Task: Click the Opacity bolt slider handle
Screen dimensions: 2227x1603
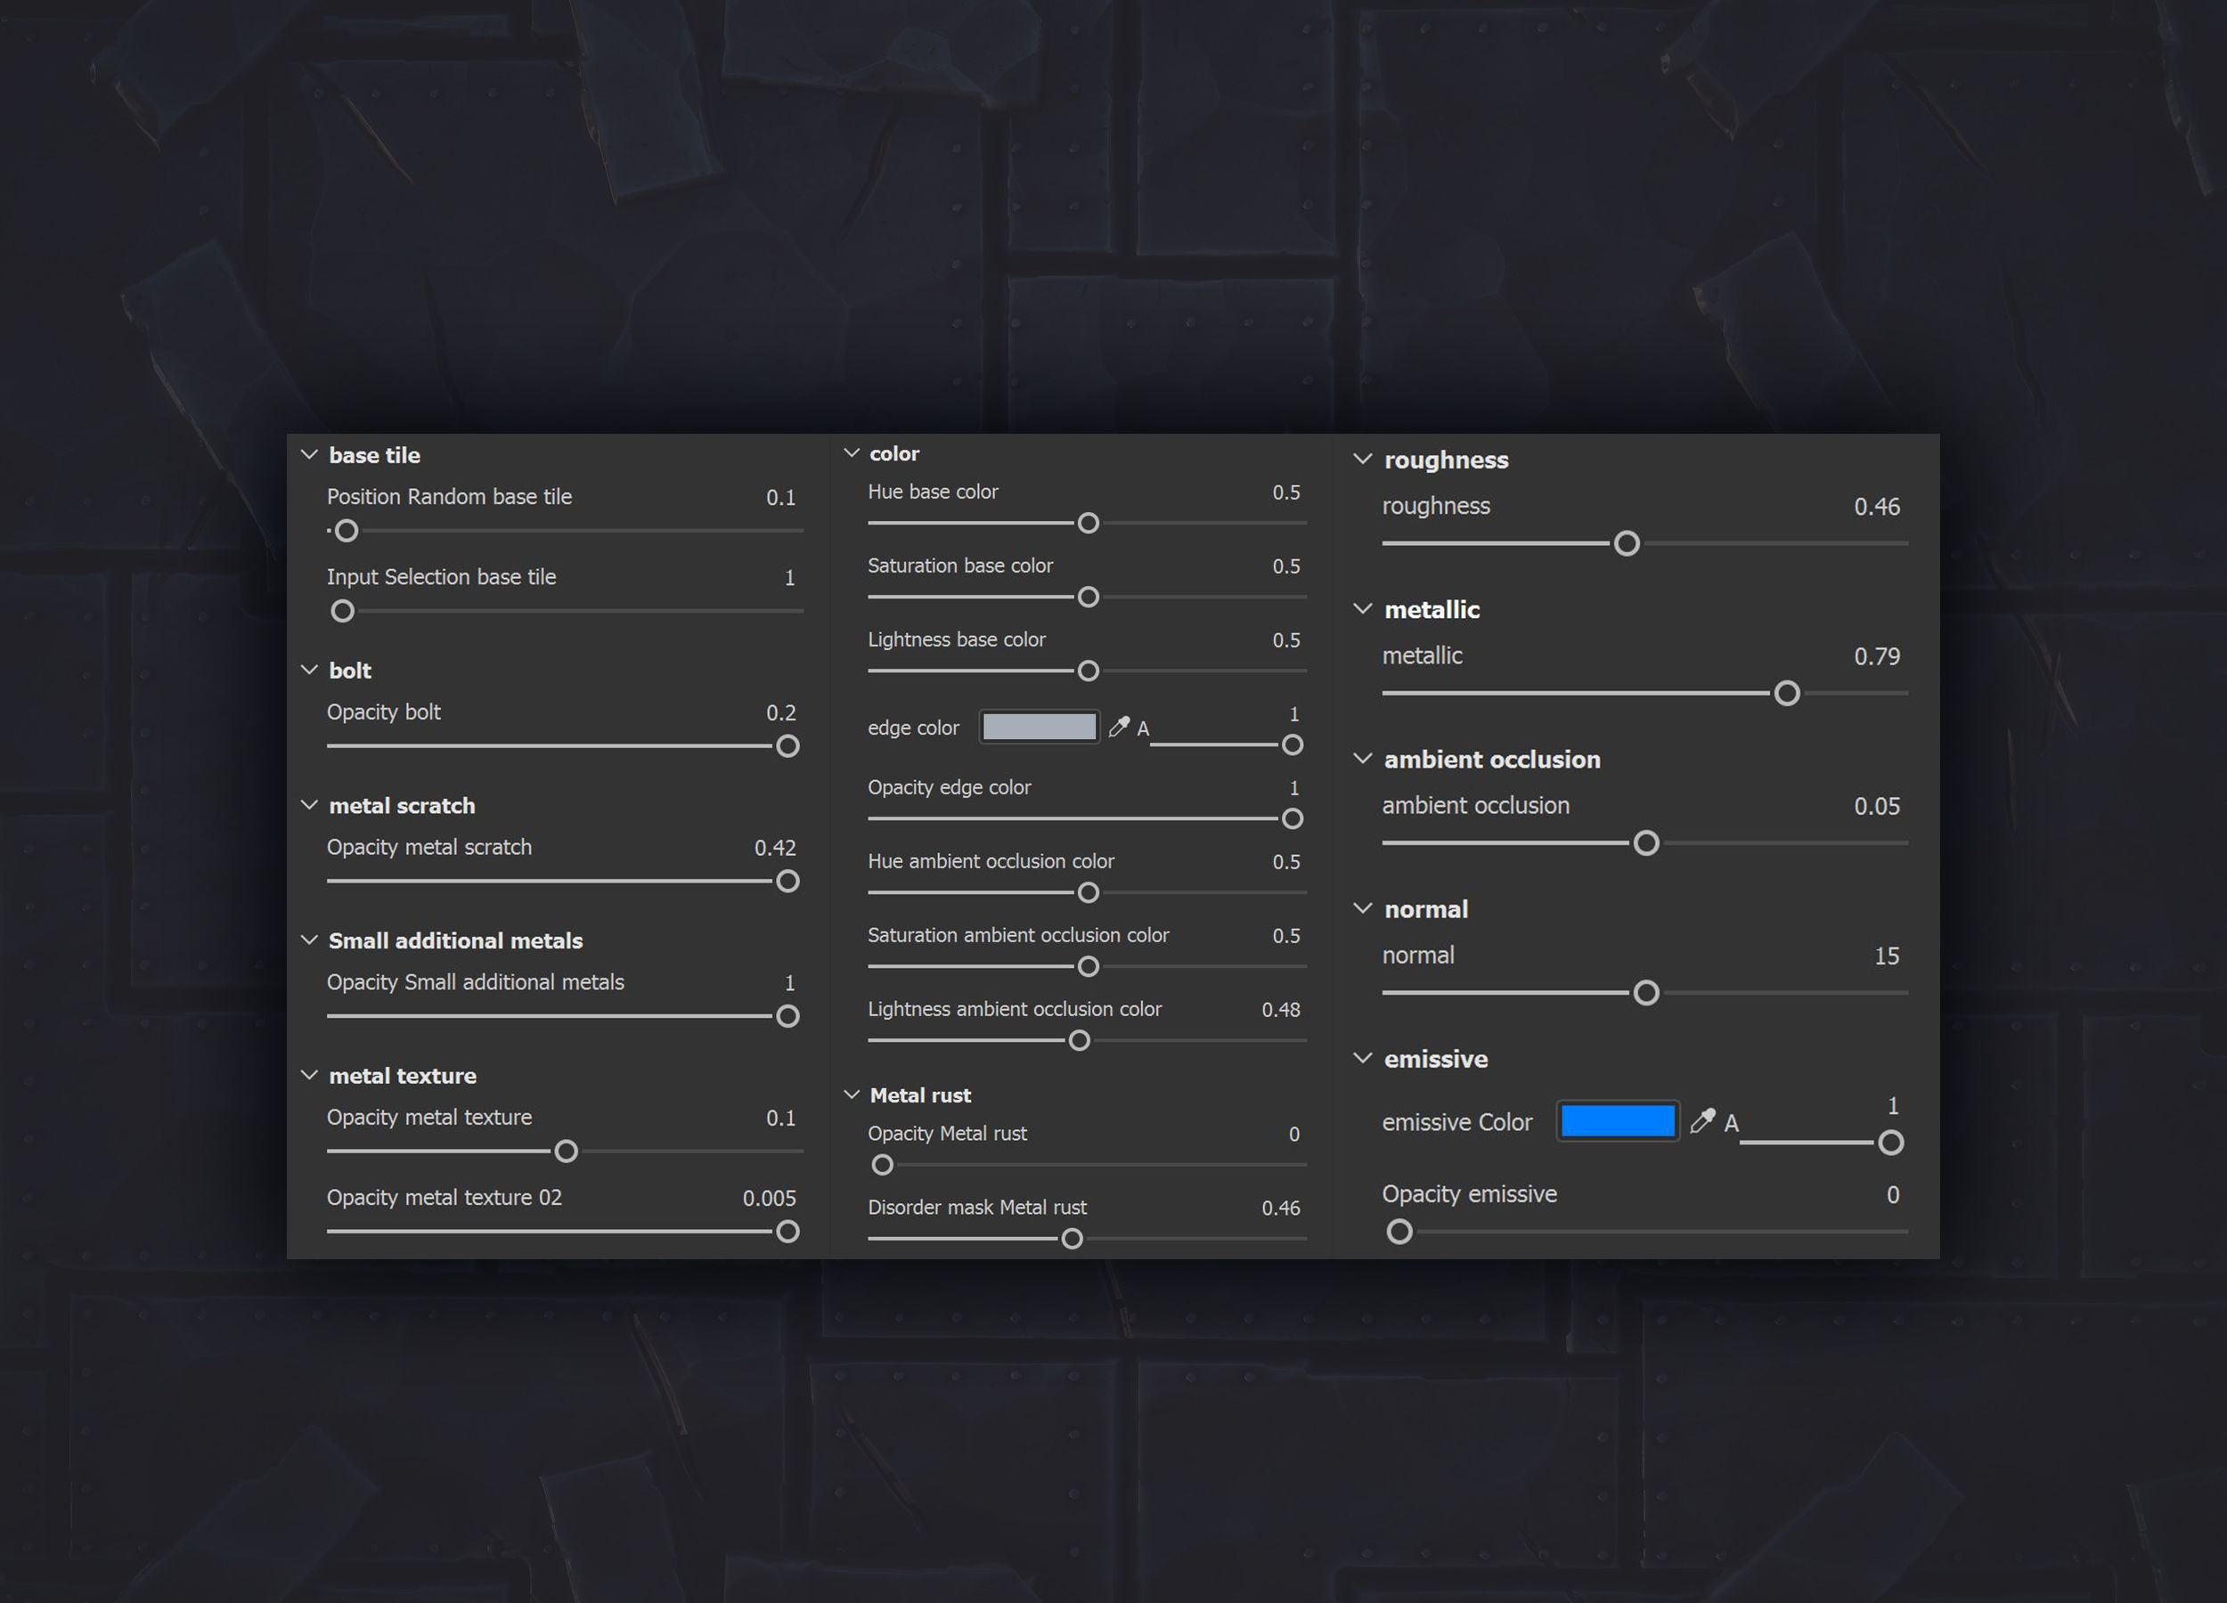Action: [787, 746]
